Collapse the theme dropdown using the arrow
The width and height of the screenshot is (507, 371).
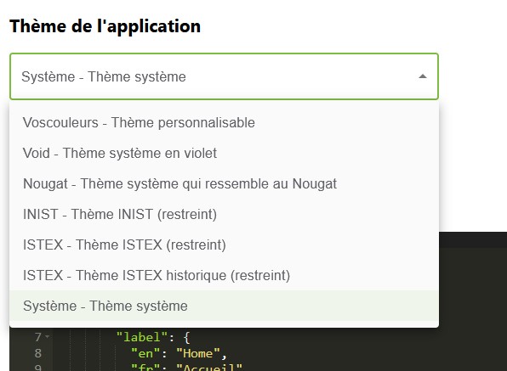point(422,76)
